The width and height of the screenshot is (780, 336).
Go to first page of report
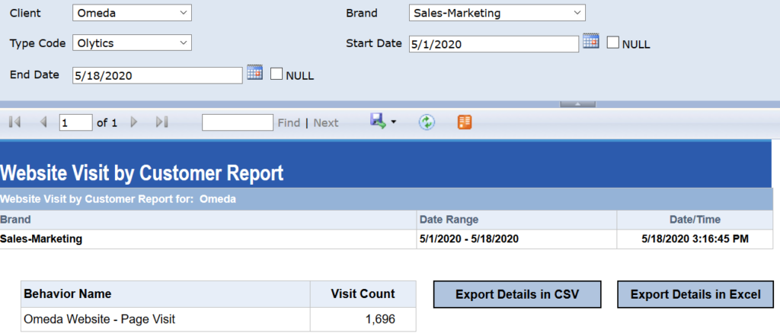(14, 122)
